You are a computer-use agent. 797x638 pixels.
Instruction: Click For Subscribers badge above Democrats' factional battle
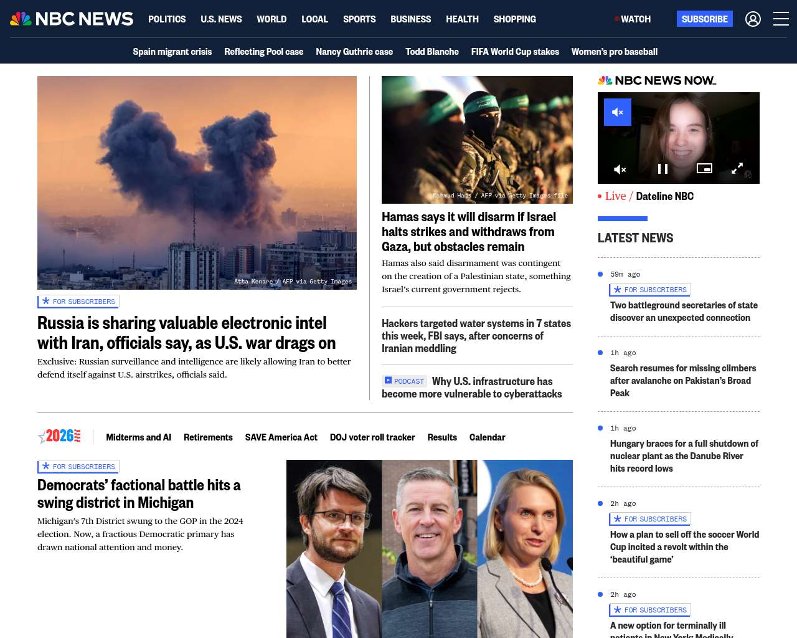(x=78, y=467)
